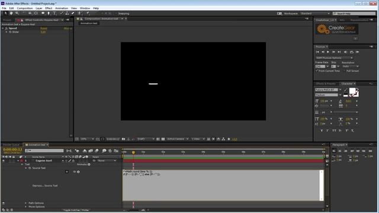
Task: Open the Animation menu
Action: pos(62,8)
